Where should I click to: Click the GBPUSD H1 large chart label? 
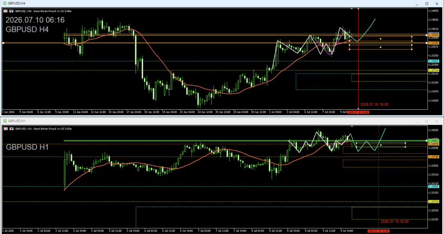[27, 147]
